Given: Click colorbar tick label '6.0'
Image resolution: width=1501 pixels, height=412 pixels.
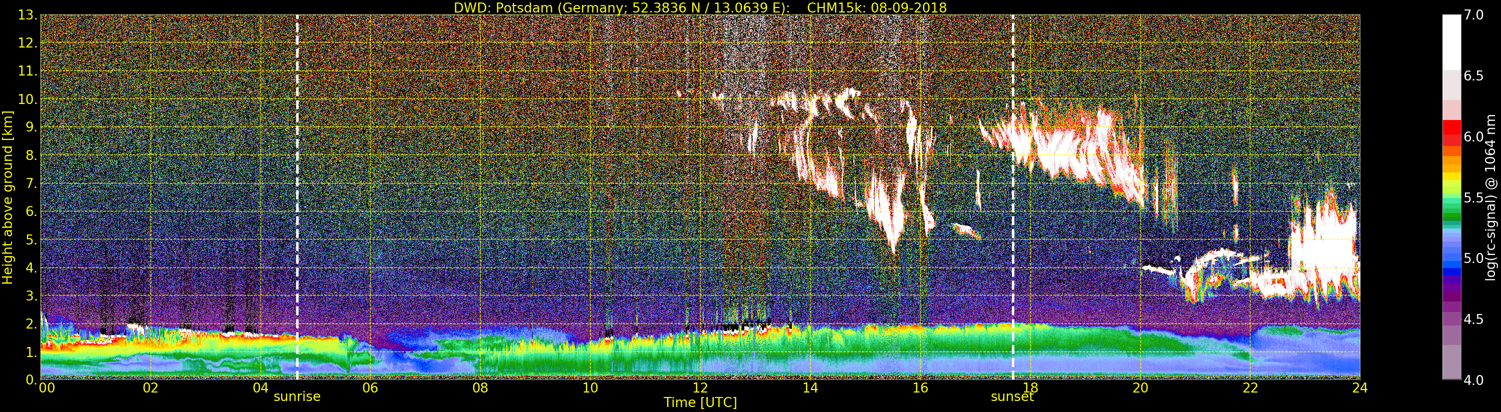Looking at the screenshot, I should pyautogui.click(x=1473, y=137).
